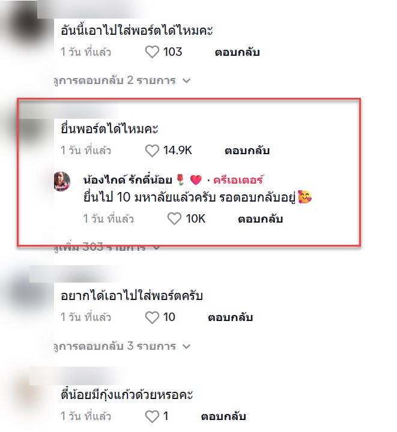Screen dimensions: 397x432
Task: Reply to the comment with 103 likes
Action: tap(237, 52)
